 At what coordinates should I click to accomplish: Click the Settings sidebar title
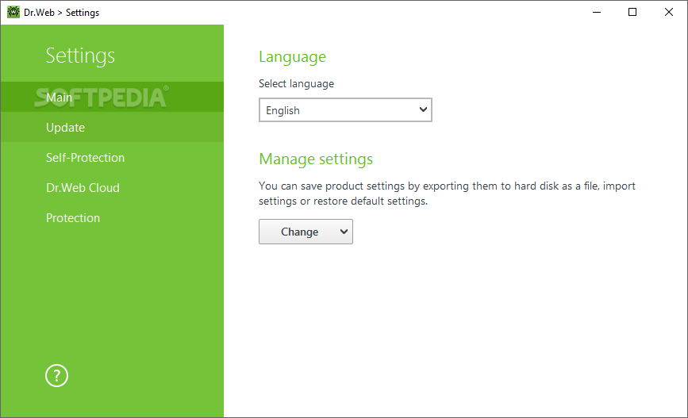point(80,56)
